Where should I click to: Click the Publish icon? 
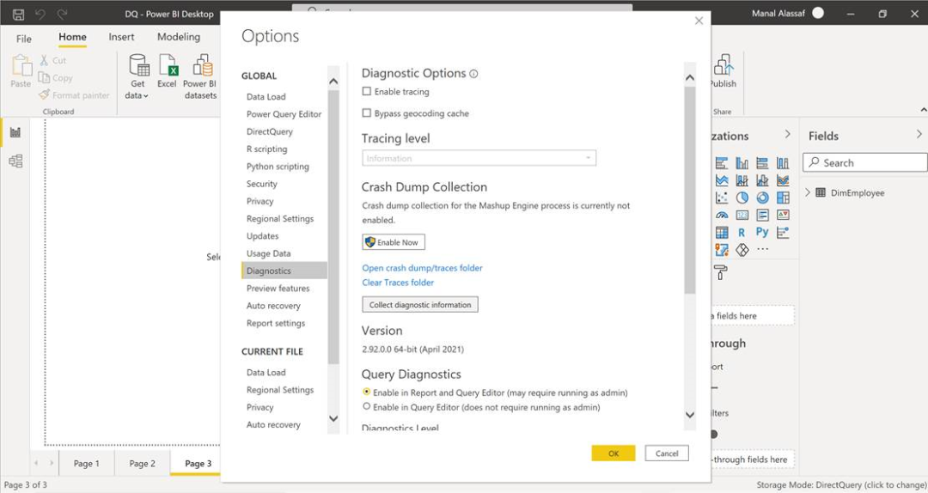[723, 67]
